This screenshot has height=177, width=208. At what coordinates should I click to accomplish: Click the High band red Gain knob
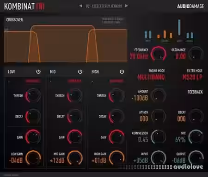[116, 137]
